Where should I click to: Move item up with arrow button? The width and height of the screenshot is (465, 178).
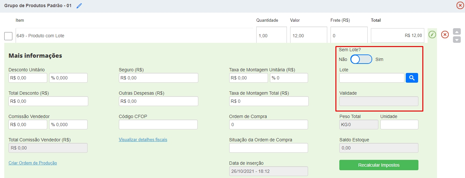click(x=457, y=31)
